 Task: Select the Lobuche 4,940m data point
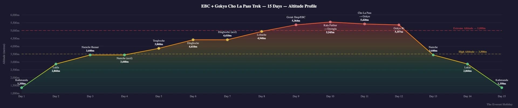[x=261, y=32]
